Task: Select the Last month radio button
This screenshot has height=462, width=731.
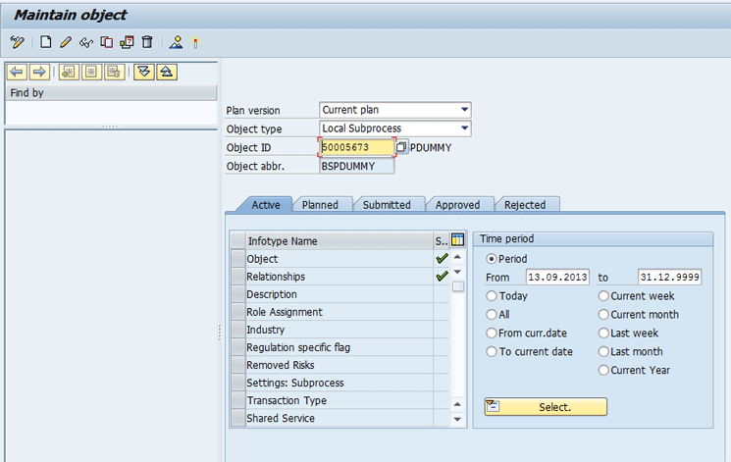Action: click(x=603, y=351)
